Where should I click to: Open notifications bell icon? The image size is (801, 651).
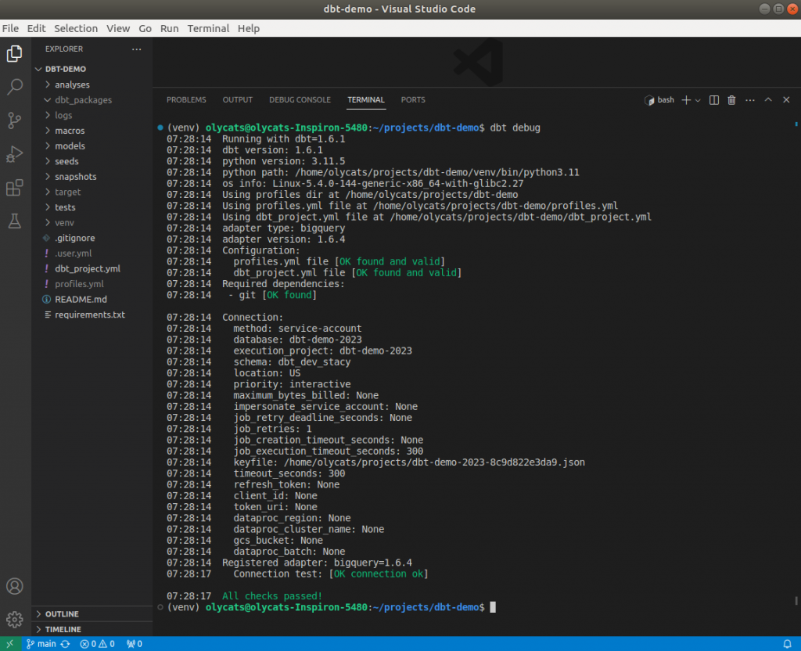tap(787, 644)
